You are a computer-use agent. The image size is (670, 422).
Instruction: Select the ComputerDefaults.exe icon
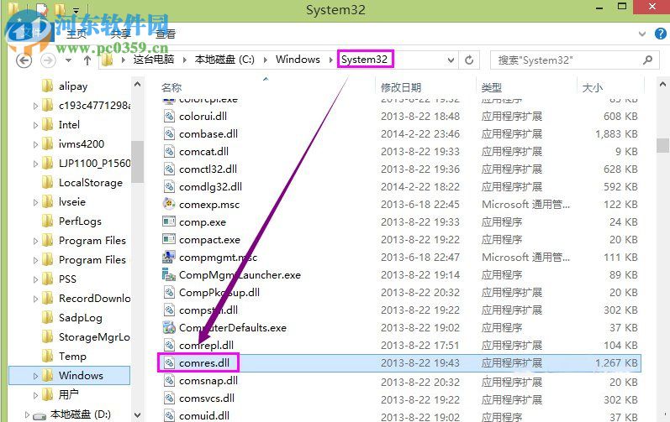[169, 328]
